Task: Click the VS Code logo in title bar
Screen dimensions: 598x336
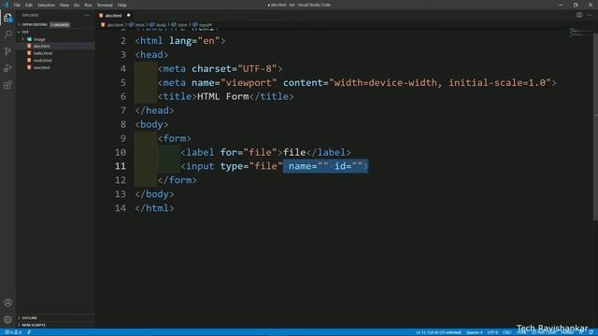Action: pyautogui.click(x=6, y=5)
